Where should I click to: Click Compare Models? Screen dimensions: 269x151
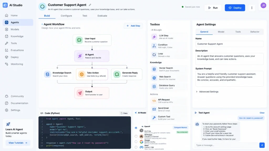pyautogui.click(x=180, y=128)
